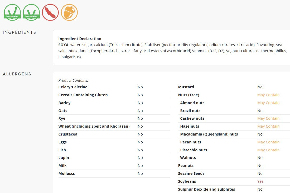Click the green V-with-leaf "Suitable for" badge
The image size is (290, 193).
(12, 12)
